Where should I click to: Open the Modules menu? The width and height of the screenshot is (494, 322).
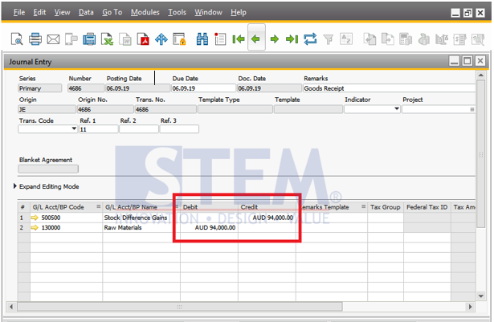pos(145,12)
